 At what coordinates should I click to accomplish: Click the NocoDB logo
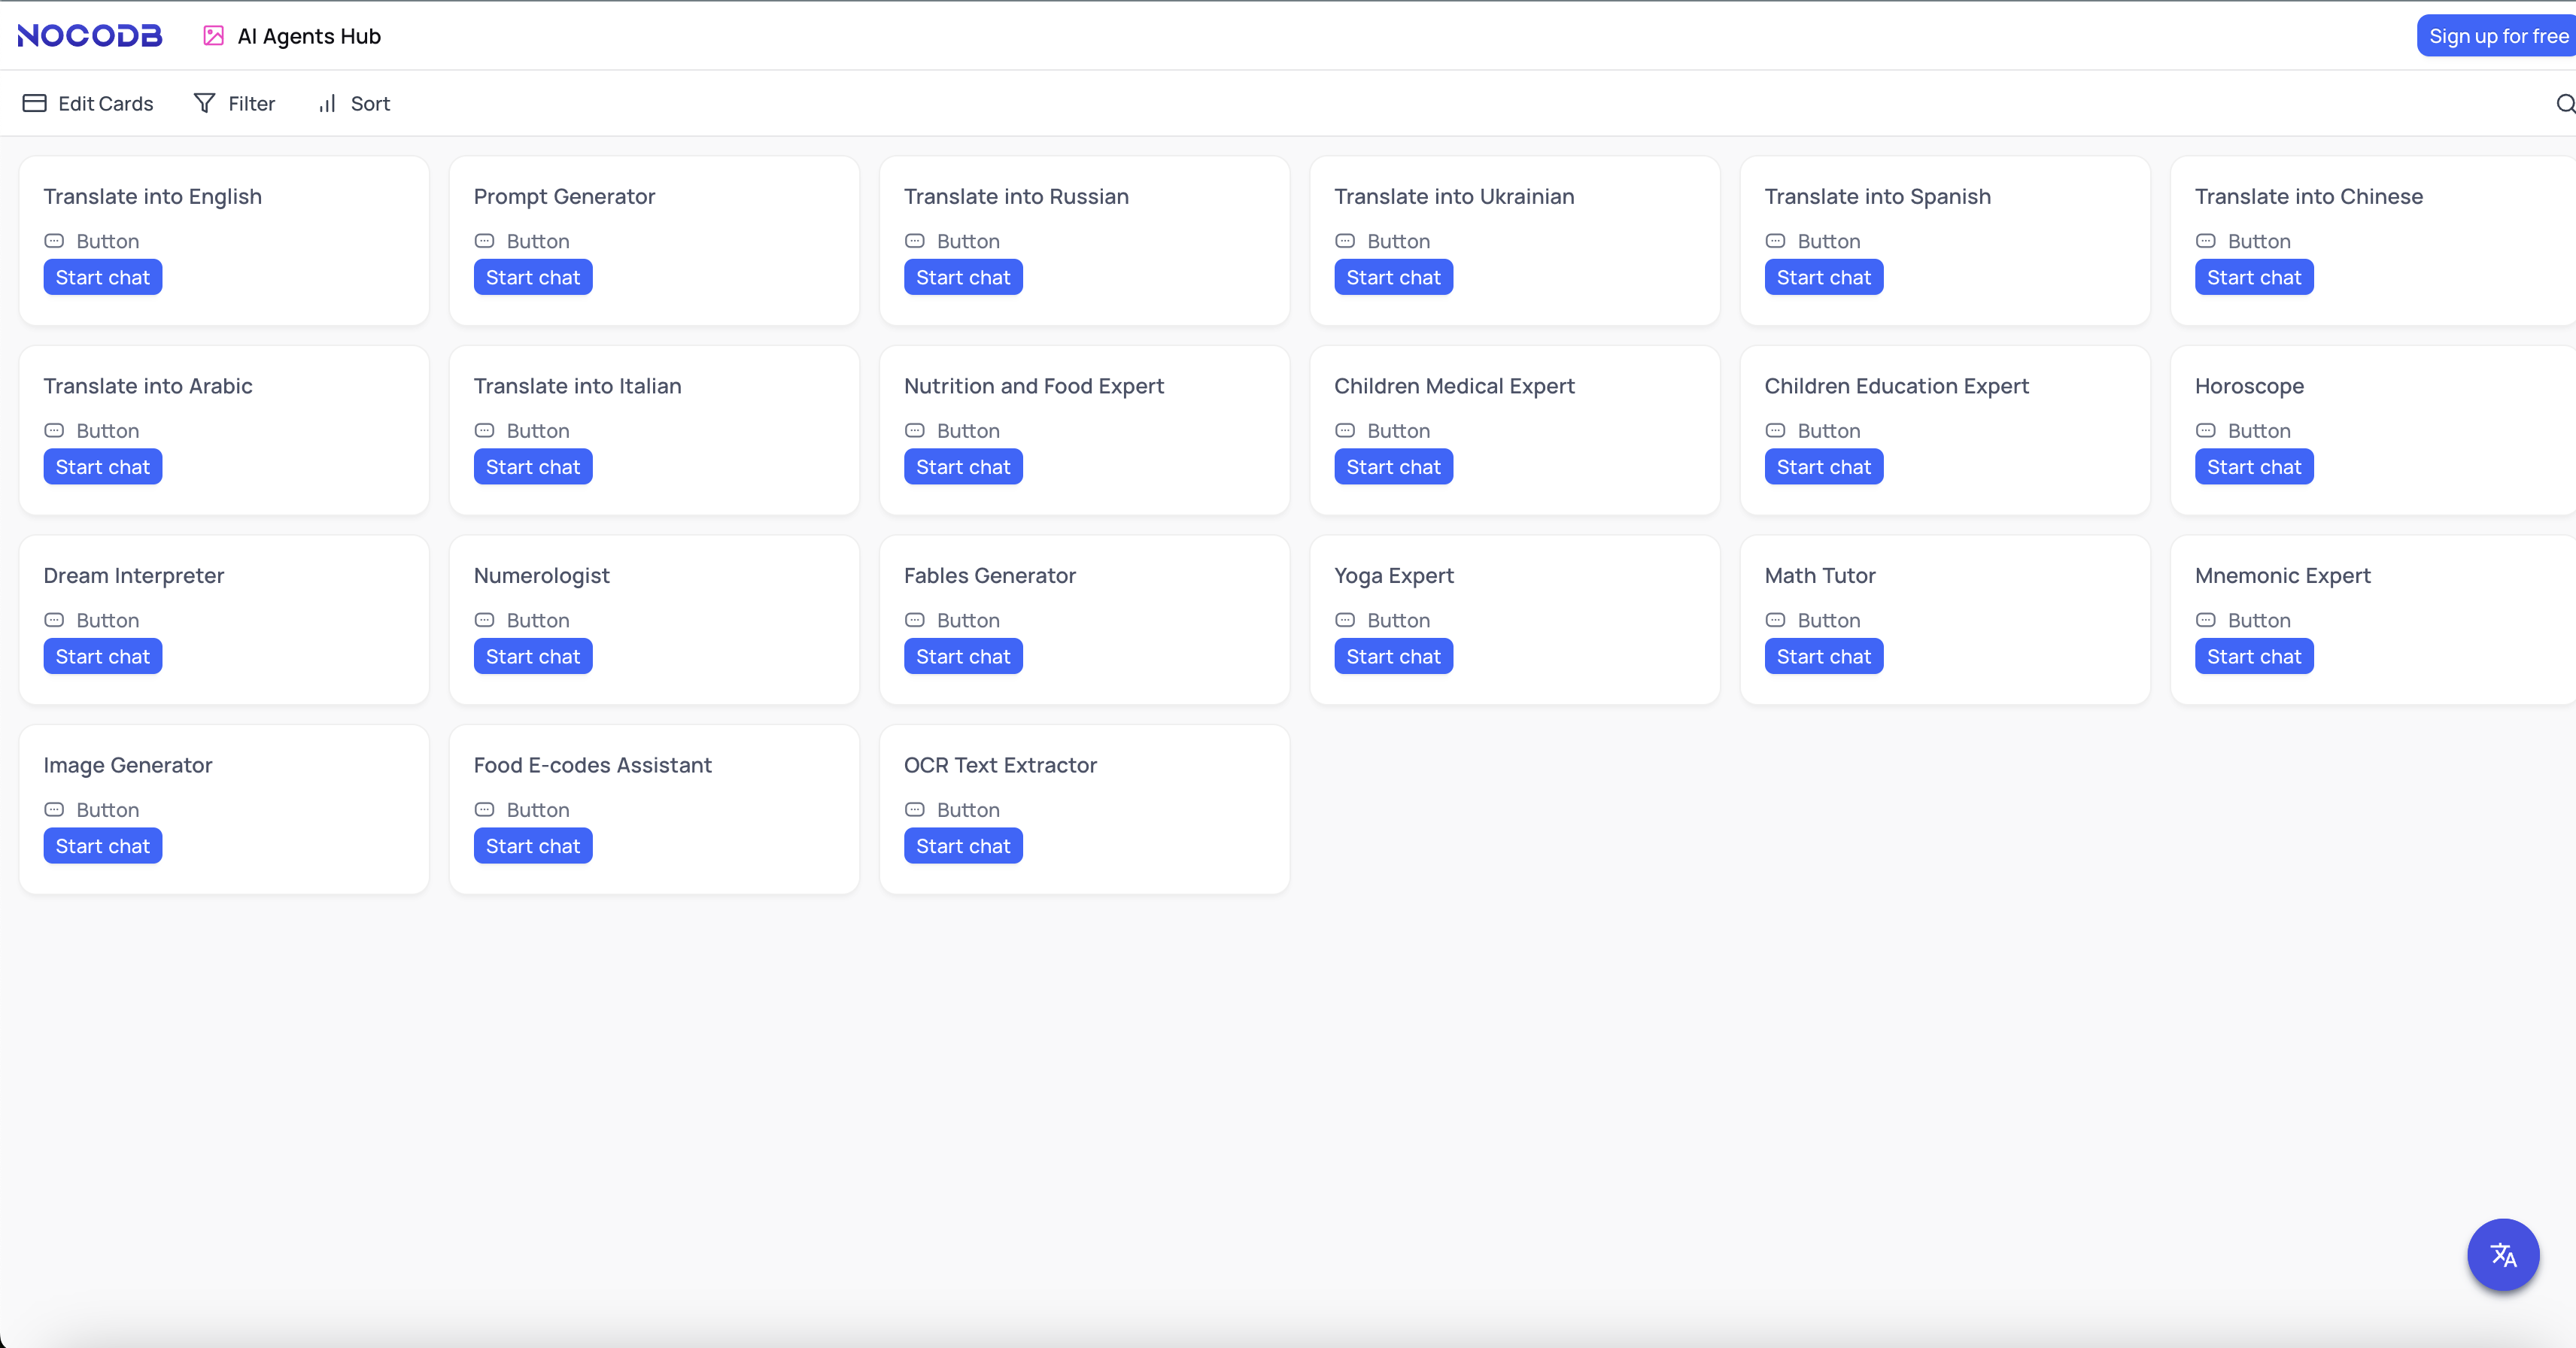90,36
